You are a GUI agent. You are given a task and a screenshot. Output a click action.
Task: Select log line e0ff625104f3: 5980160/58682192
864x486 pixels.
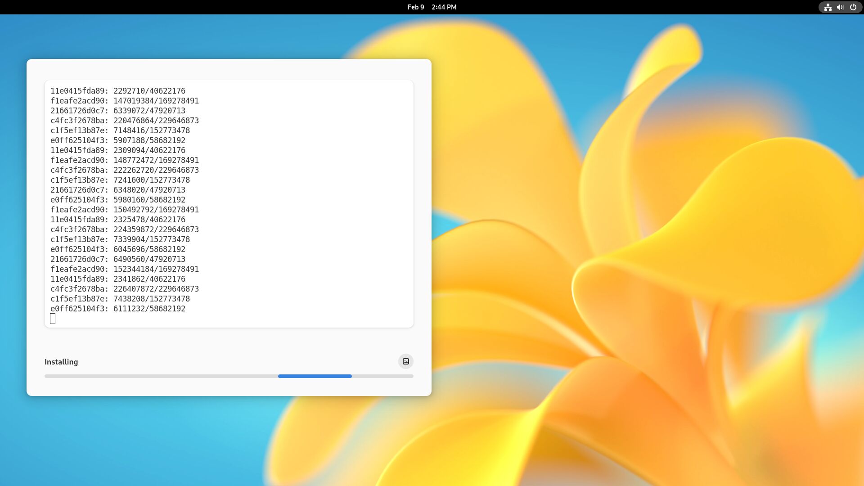coord(118,200)
